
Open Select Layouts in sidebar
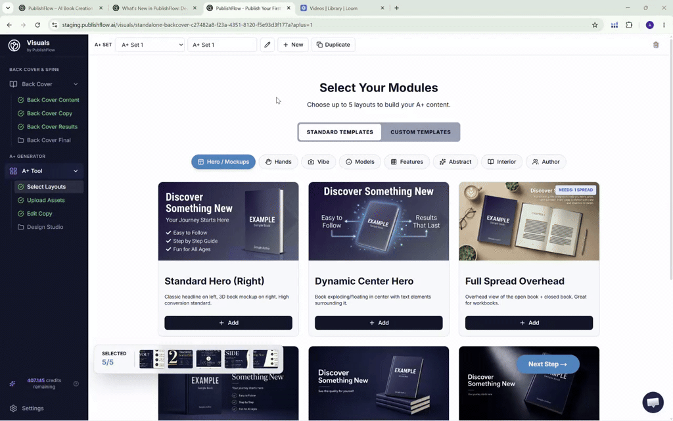(x=49, y=187)
